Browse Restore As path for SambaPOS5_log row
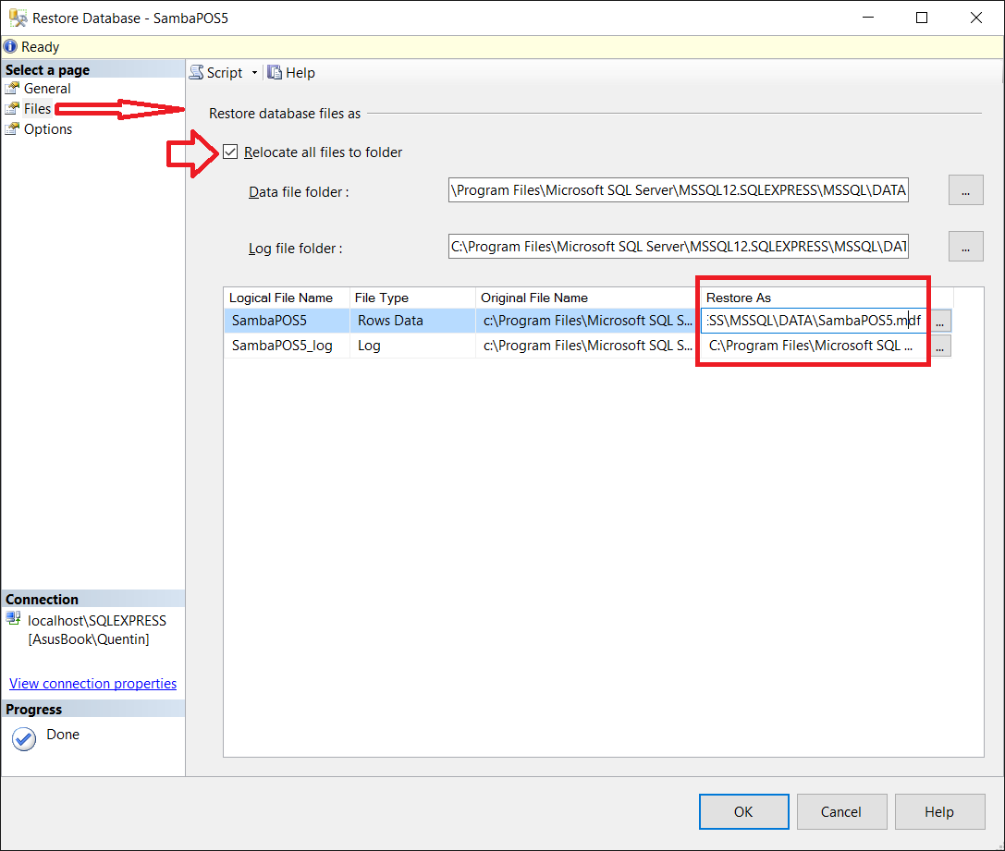The width and height of the screenshot is (1005, 851). point(940,346)
